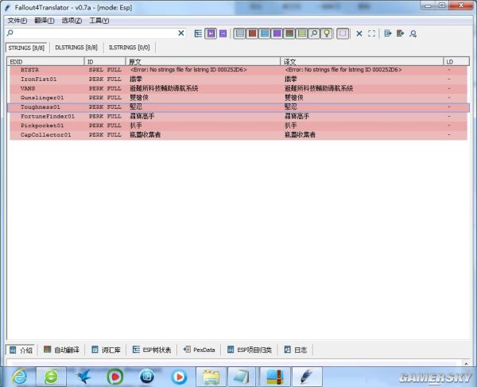Open the file explorer folder taskbar icon
Viewport: 477px width, 387px height.
[x=211, y=377]
